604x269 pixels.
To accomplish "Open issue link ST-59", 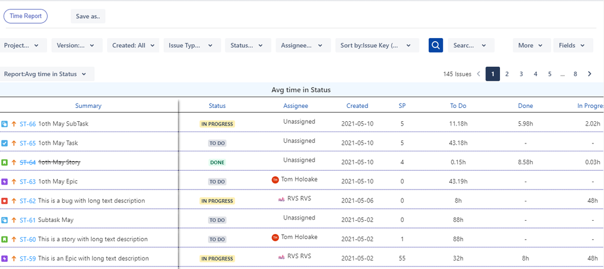I will click(x=28, y=259).
